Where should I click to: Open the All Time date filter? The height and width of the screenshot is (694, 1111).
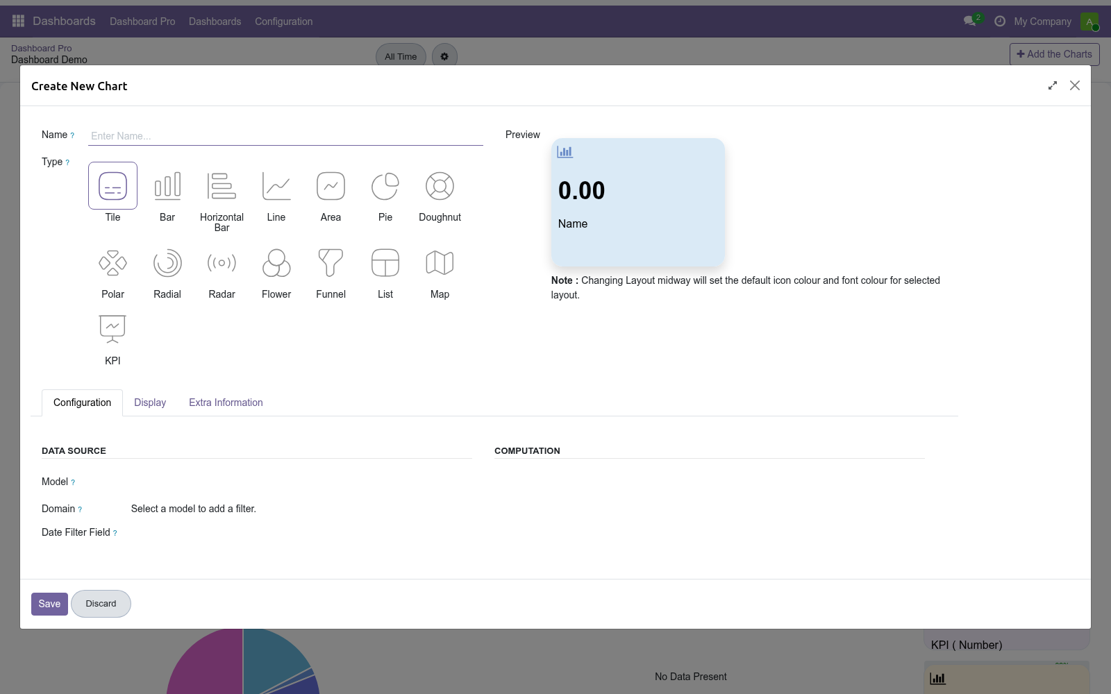[x=401, y=57]
